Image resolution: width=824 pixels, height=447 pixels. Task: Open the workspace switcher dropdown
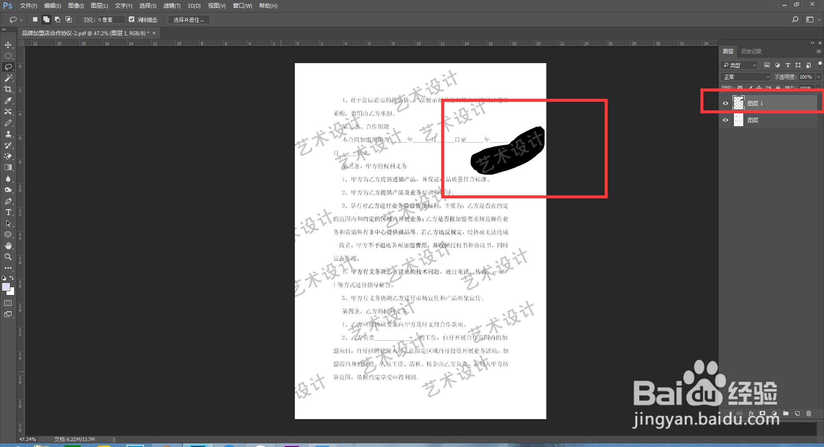tap(813, 19)
